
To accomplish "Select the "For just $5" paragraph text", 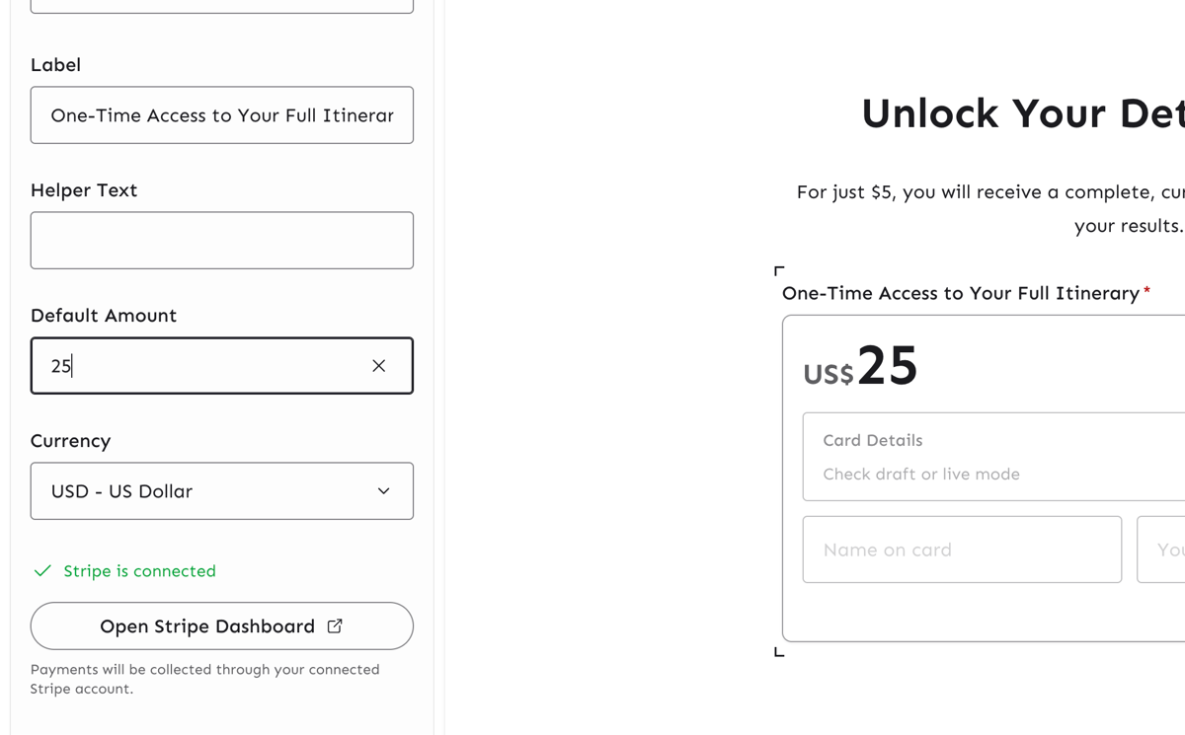I will [x=989, y=192].
